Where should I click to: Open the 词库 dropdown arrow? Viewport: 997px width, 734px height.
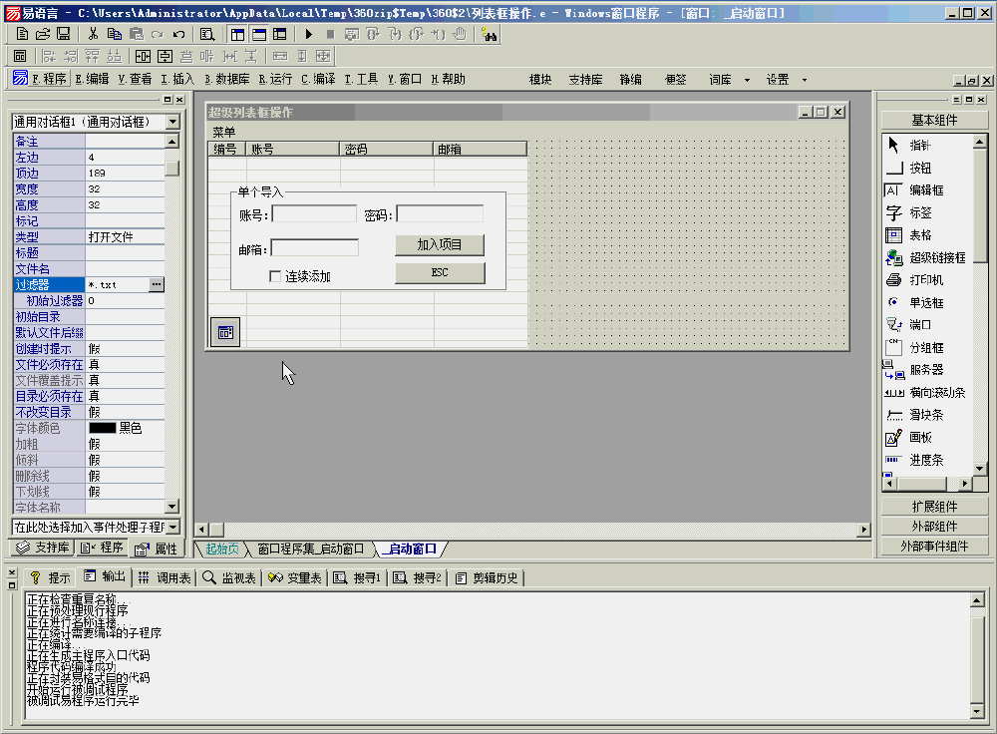(x=747, y=80)
